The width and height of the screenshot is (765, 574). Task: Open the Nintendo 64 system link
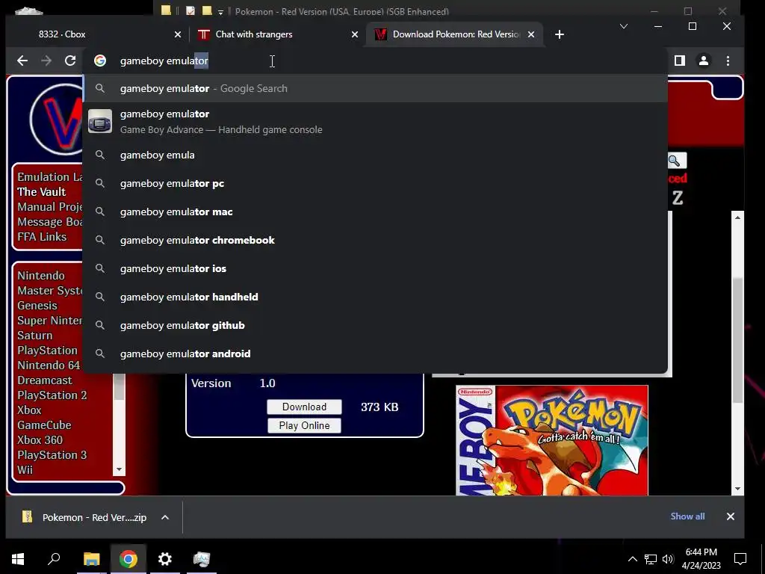49,365
